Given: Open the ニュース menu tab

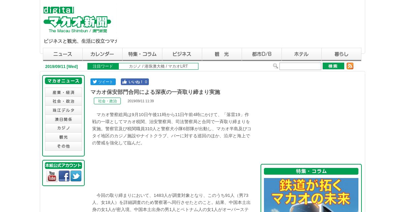Looking at the screenshot, I should coord(63,54).
